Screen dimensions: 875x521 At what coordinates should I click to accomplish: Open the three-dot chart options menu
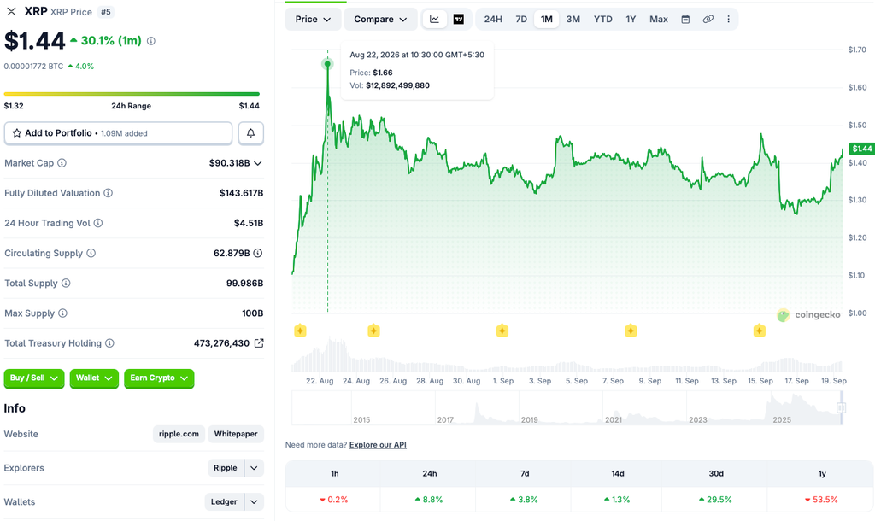point(728,19)
